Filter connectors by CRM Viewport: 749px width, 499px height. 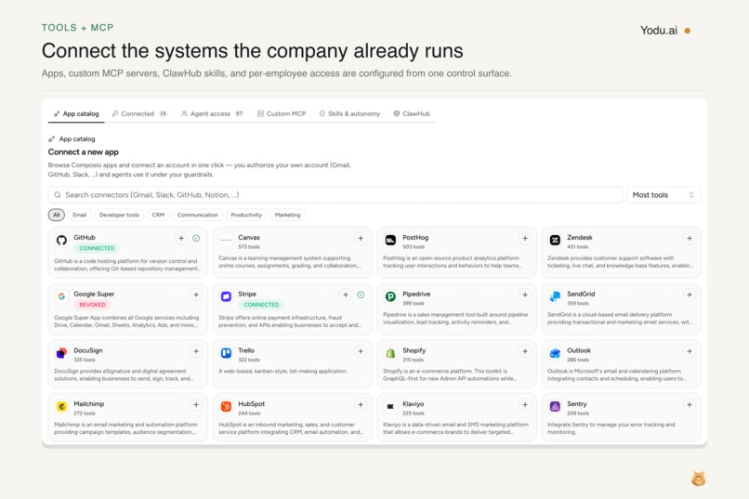[x=158, y=215]
